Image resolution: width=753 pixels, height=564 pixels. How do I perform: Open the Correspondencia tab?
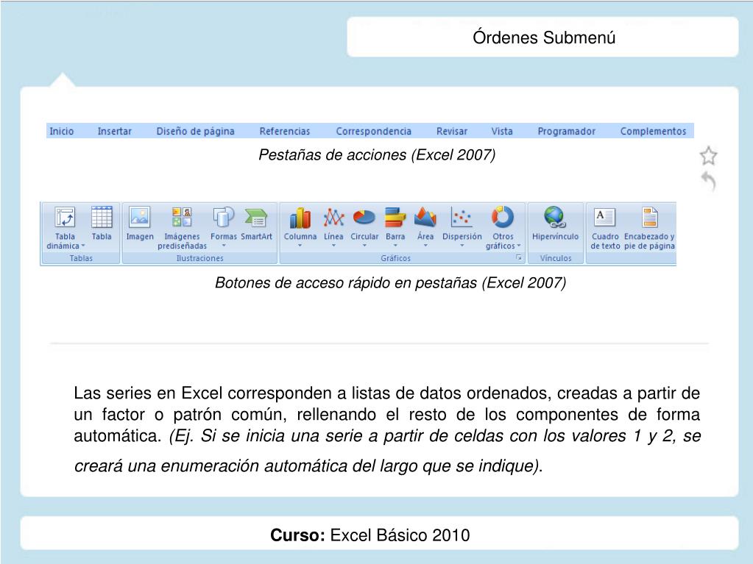(374, 131)
